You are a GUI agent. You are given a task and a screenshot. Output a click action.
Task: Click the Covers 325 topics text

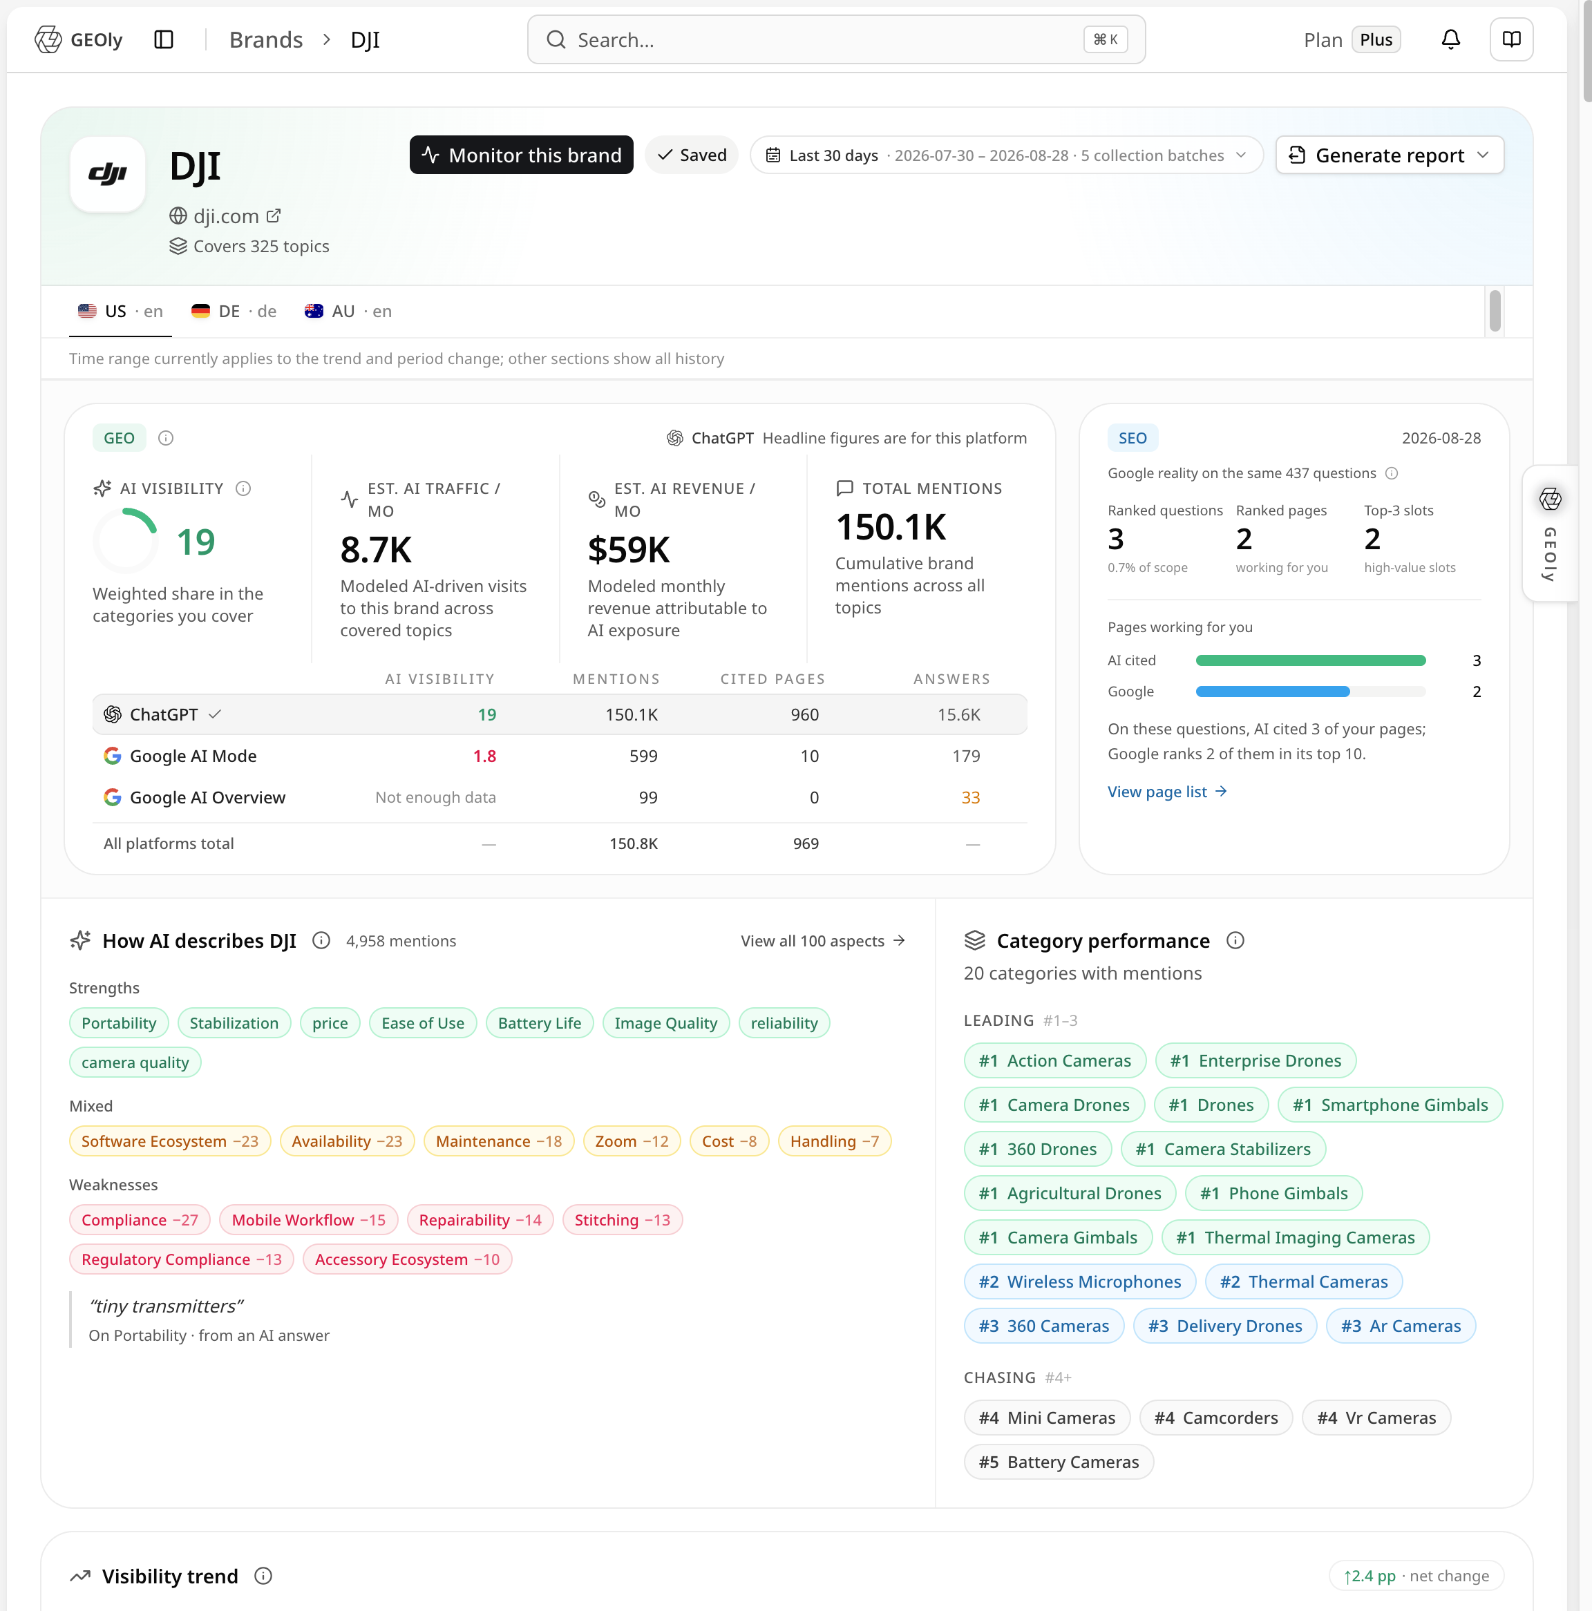(x=261, y=246)
